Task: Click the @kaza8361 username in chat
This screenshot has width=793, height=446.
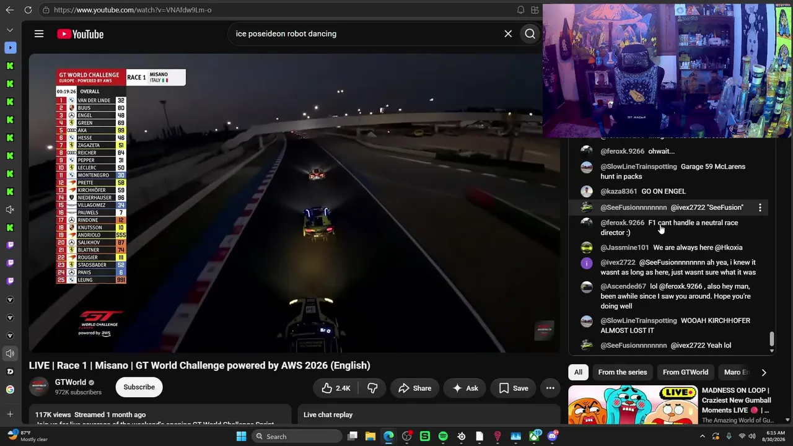Action: 619,191
